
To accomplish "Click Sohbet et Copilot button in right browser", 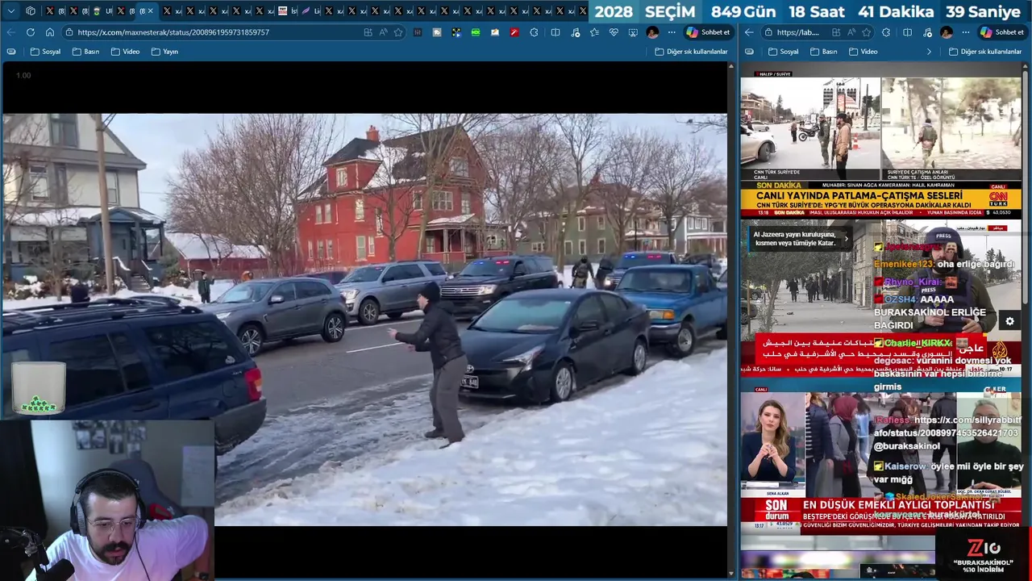I will (1002, 32).
